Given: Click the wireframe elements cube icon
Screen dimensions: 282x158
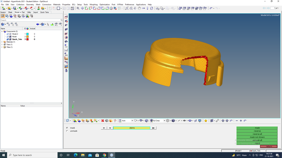Looking at the screenshot, I should click(x=168, y=121).
